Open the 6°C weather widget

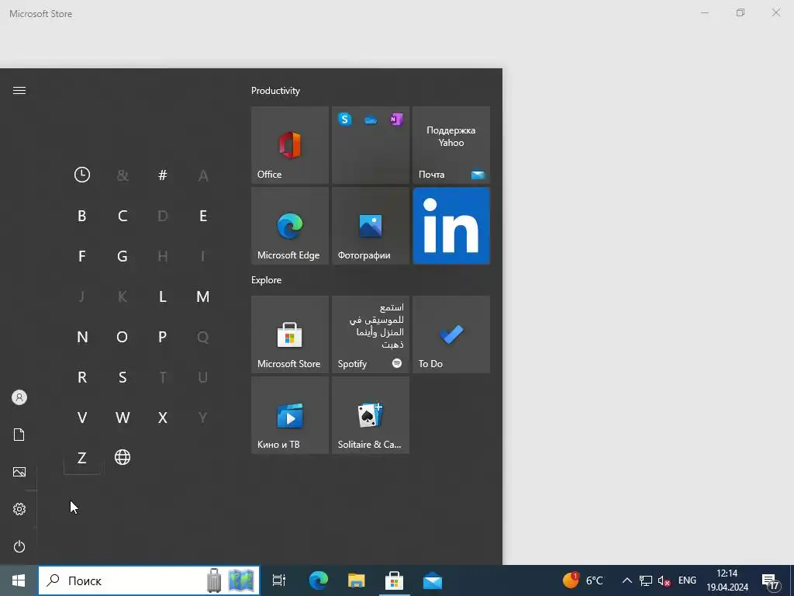[x=583, y=580]
